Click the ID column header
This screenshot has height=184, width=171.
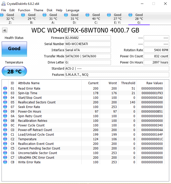pyautogui.click(x=12, y=83)
